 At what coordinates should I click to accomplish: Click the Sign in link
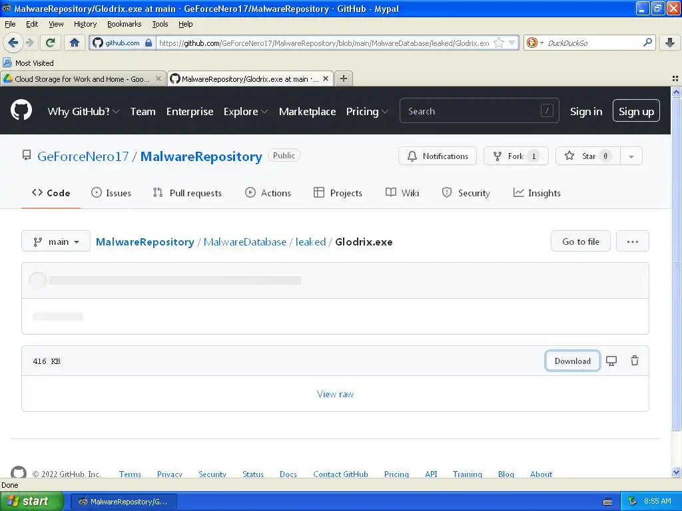tap(586, 111)
